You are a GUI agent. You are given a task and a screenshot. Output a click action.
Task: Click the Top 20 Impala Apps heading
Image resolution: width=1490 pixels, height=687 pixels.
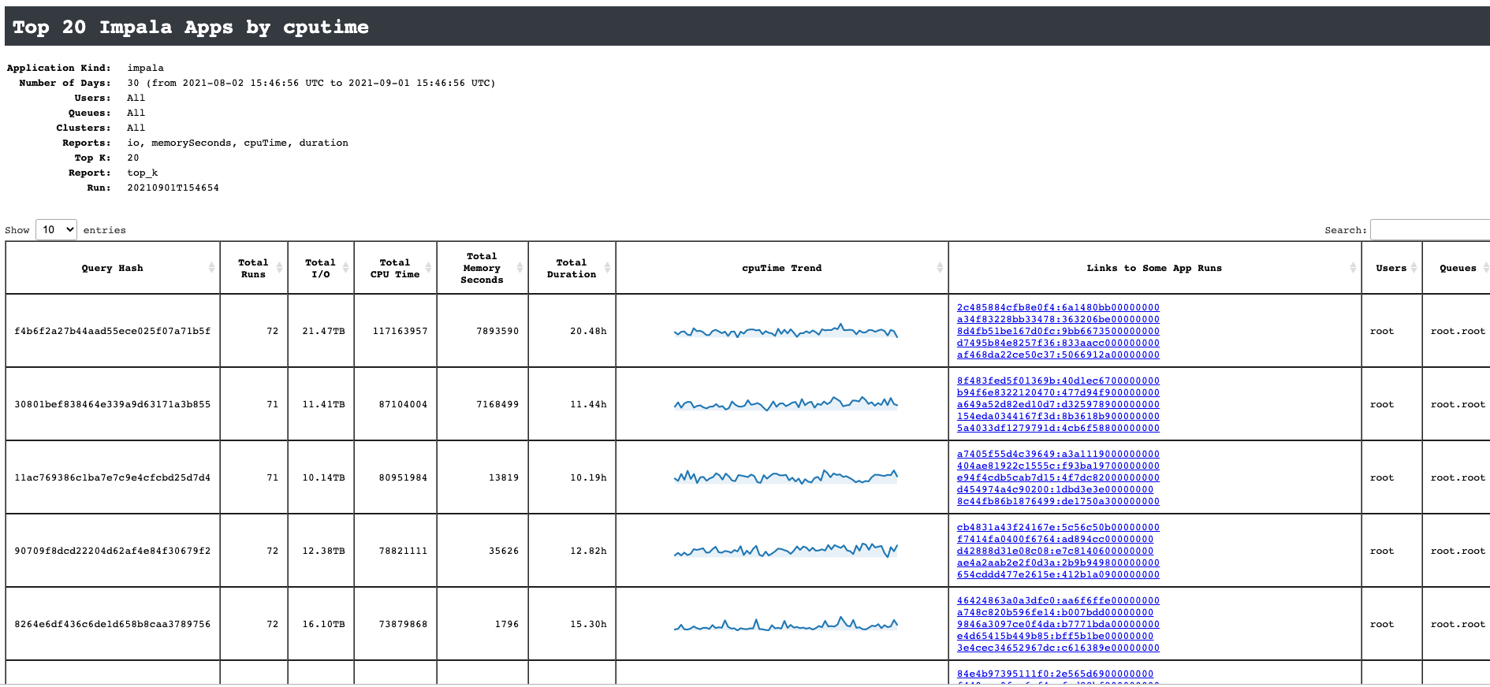[191, 27]
